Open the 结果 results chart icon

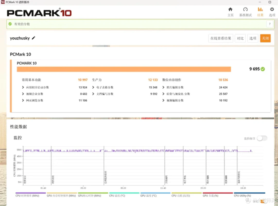pyautogui.click(x=260, y=10)
